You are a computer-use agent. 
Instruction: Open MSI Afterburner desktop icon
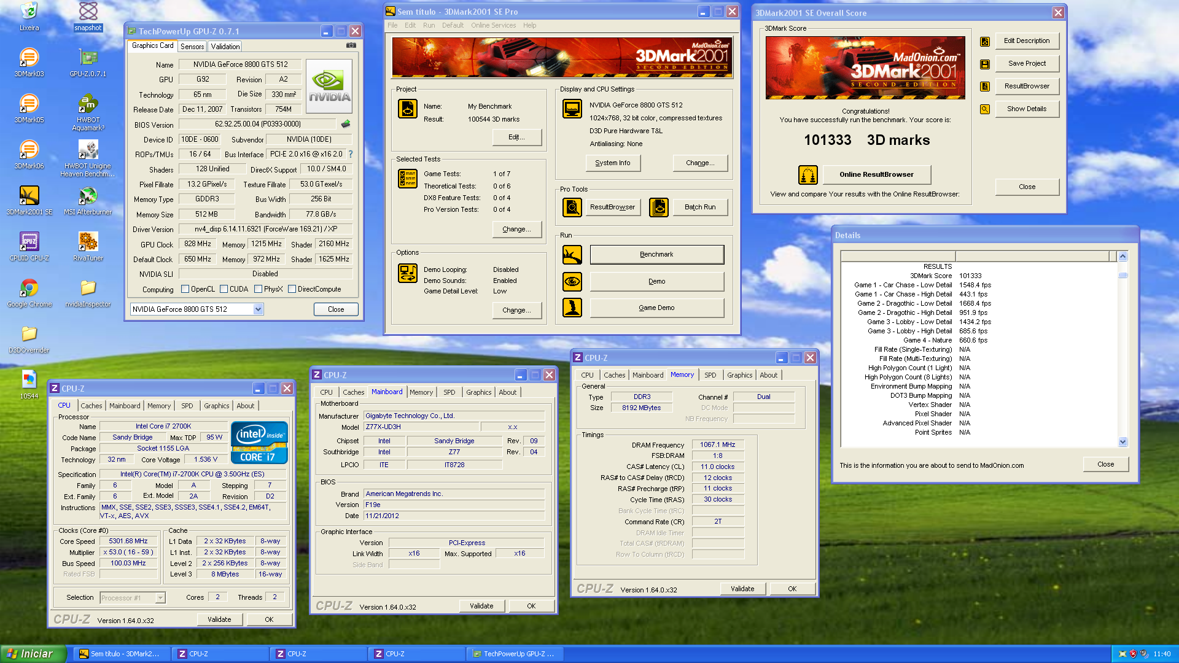tap(88, 201)
